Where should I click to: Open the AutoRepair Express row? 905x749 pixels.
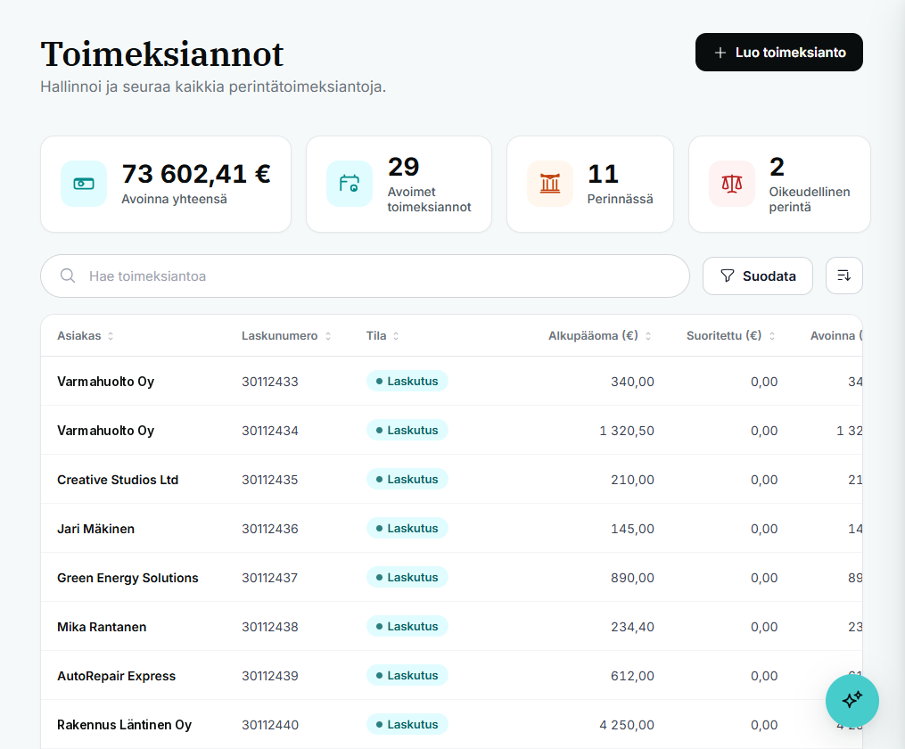(x=451, y=676)
